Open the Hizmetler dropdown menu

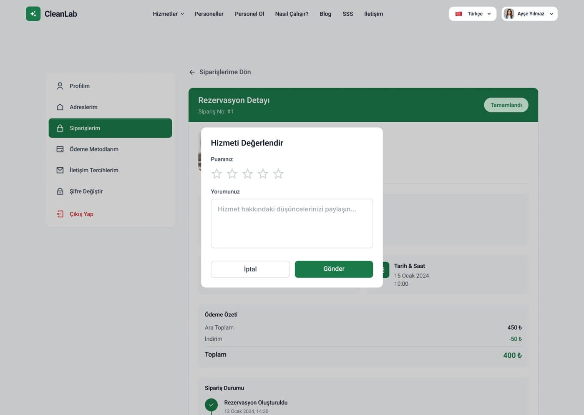[x=168, y=14]
